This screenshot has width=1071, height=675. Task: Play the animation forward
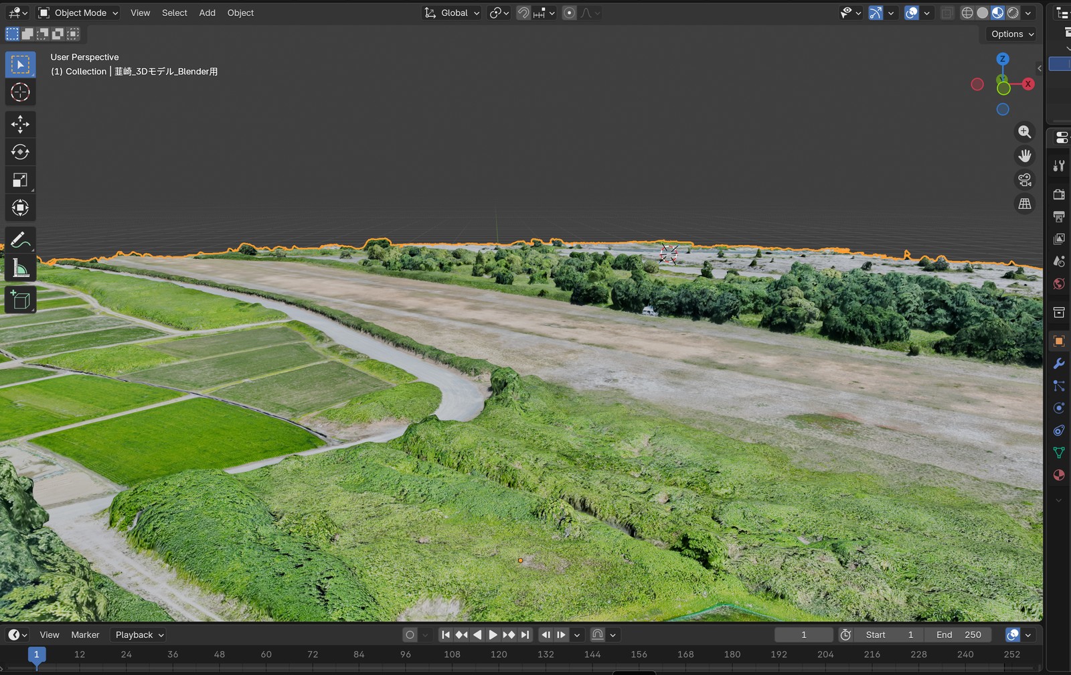click(493, 635)
